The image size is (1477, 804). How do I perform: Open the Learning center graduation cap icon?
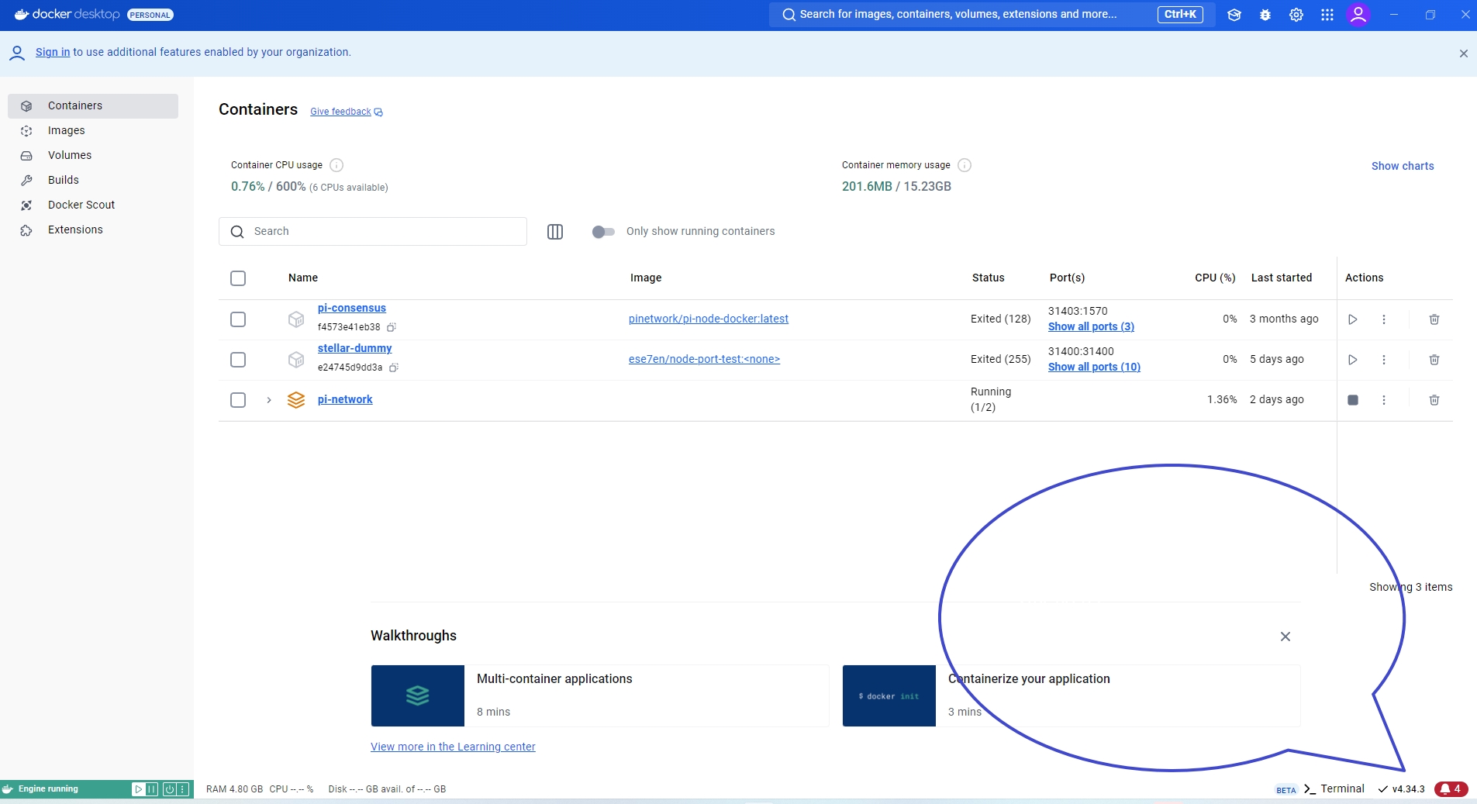pyautogui.click(x=1234, y=15)
